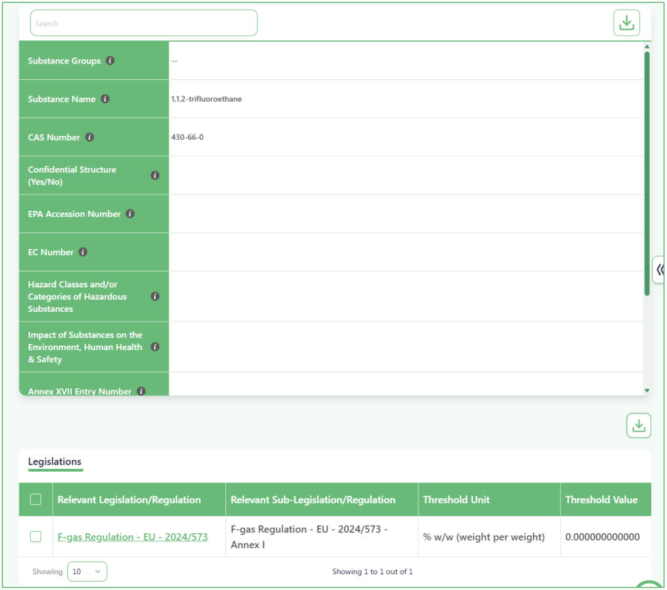Viewport: 667px width, 590px height.
Task: Open info icon next to Substance Groups
Action: (x=110, y=61)
